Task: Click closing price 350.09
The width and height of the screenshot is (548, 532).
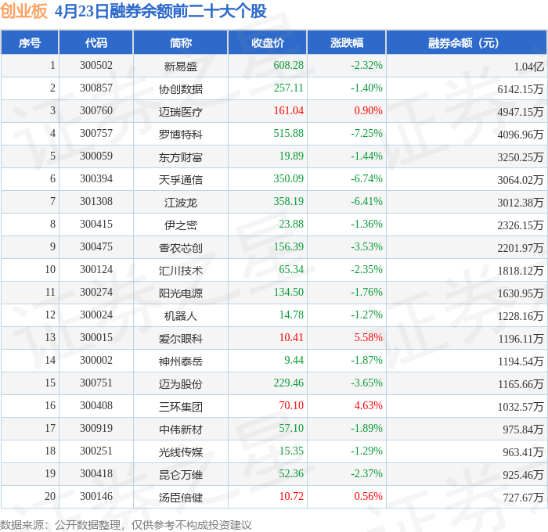Action: click(x=288, y=179)
